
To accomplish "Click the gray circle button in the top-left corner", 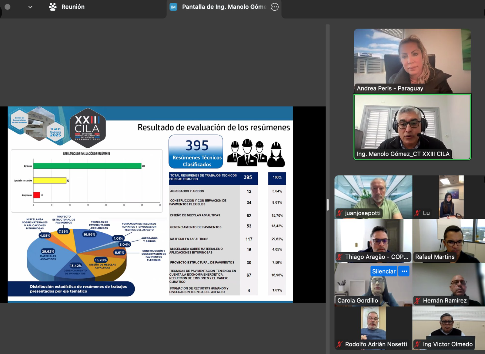I will click(x=8, y=7).
